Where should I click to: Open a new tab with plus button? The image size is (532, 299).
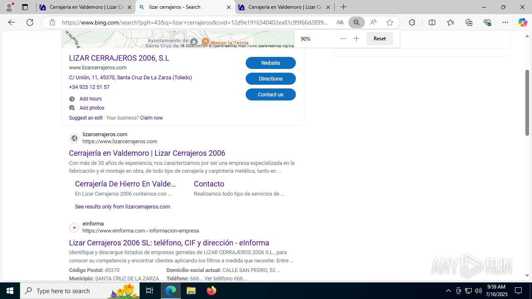tap(343, 7)
